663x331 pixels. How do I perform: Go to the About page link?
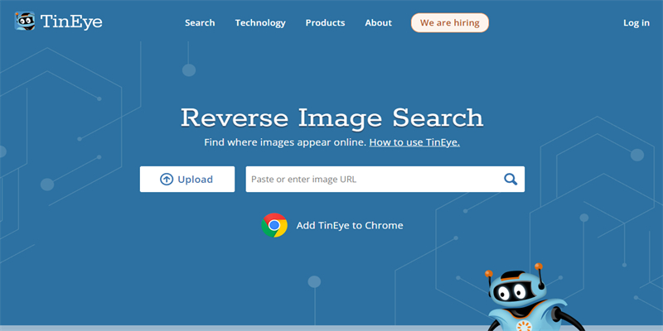pos(378,23)
